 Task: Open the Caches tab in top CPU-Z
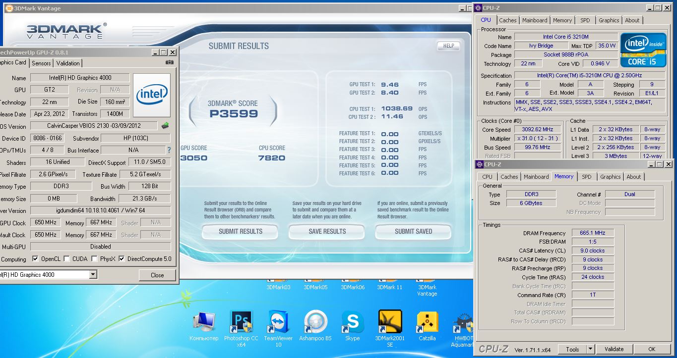508,20
